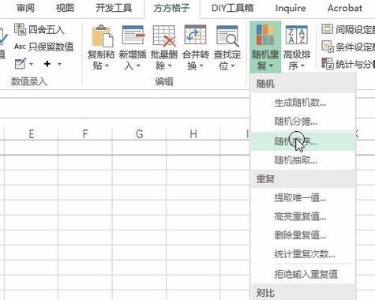Select 高亮重复值... menu entry
This screenshot has width=375, height=300.
click(x=302, y=216)
